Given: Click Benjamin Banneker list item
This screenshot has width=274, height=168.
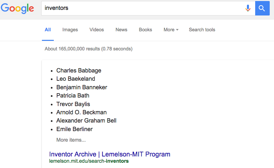Looking at the screenshot, I should point(82,87).
